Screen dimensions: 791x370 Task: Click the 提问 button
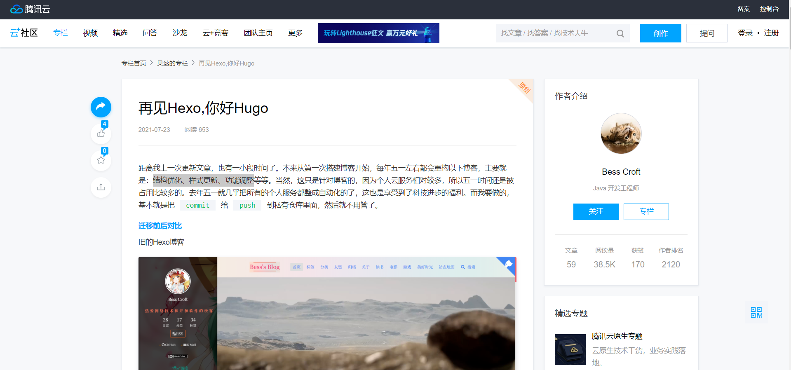707,33
